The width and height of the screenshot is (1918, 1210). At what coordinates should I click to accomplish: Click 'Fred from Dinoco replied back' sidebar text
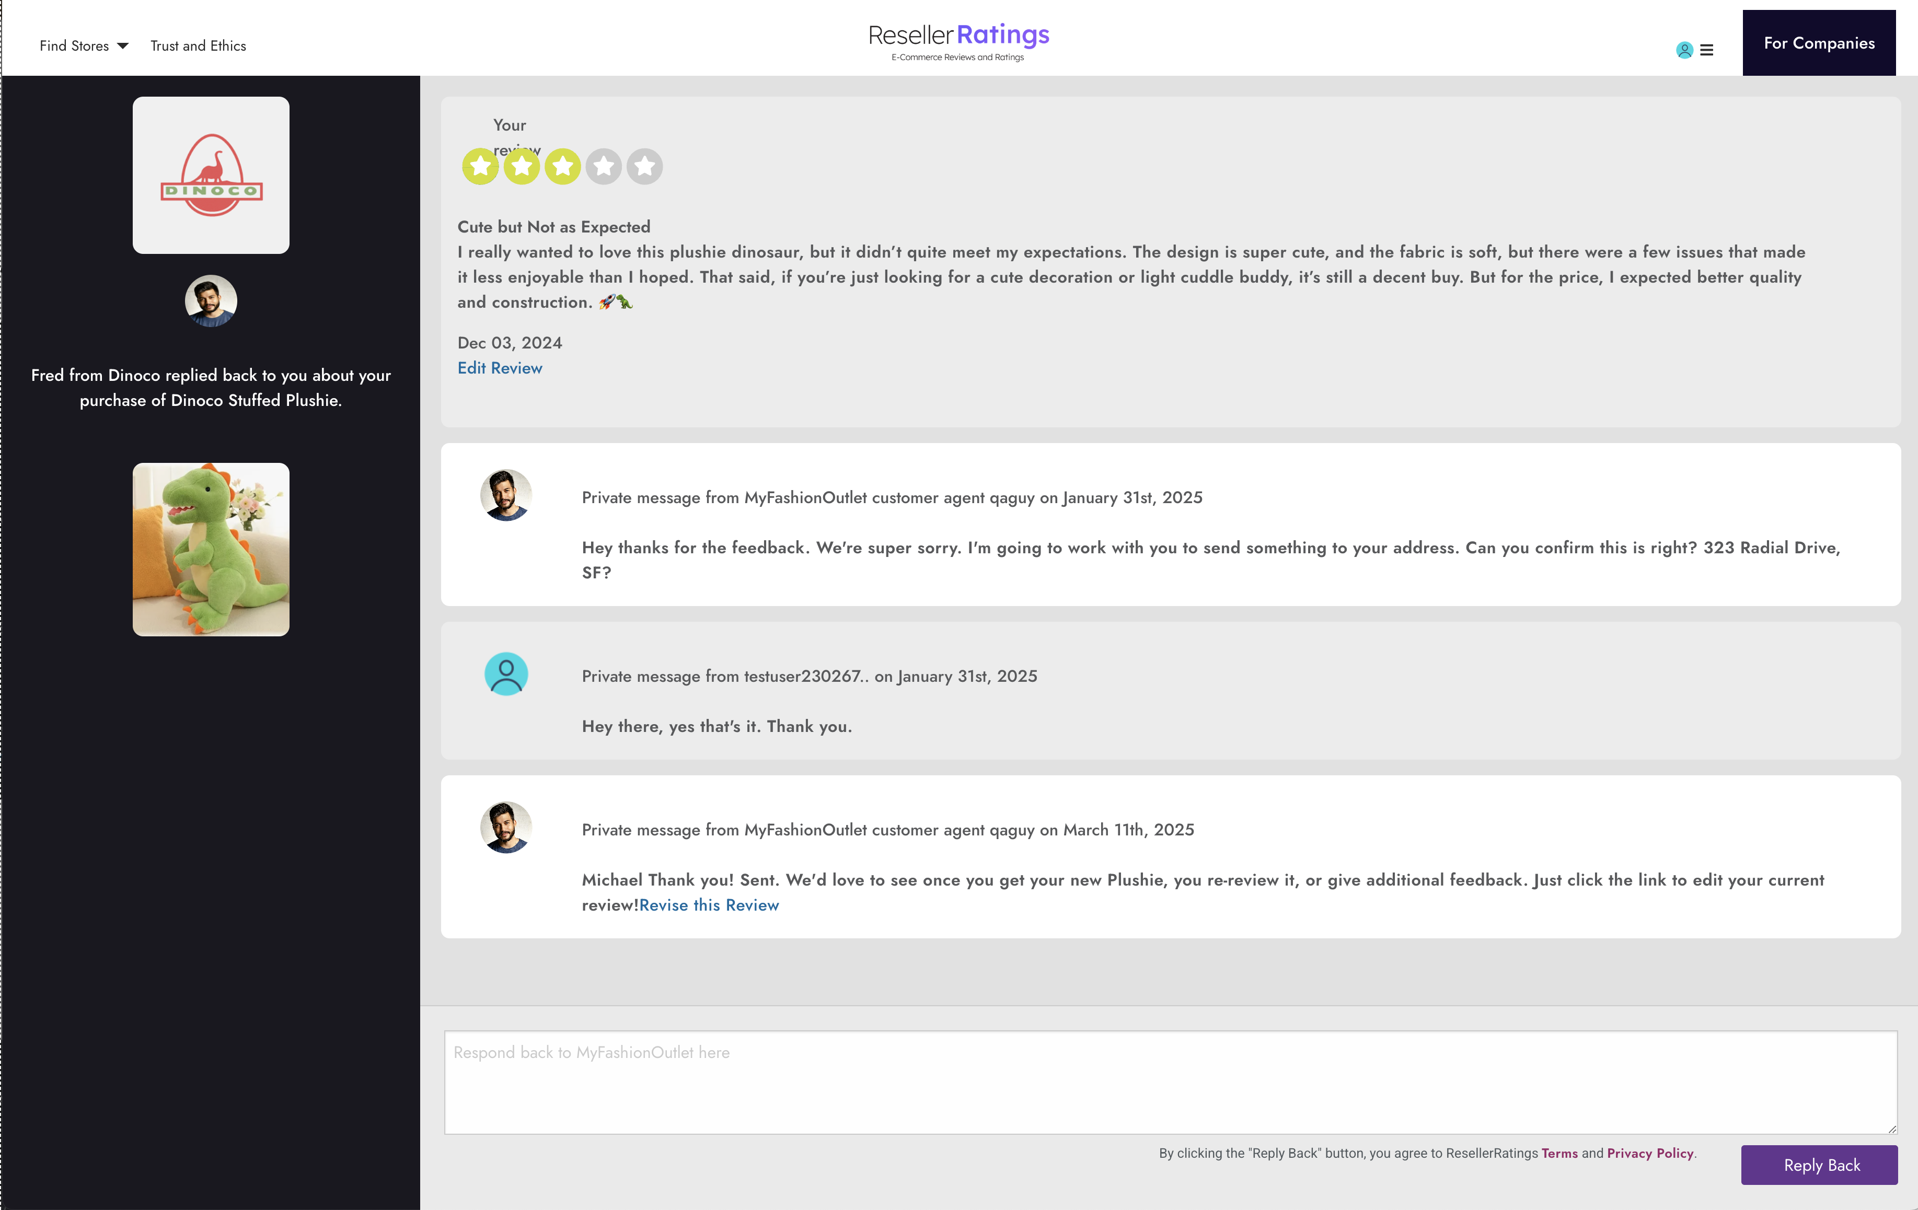point(211,388)
